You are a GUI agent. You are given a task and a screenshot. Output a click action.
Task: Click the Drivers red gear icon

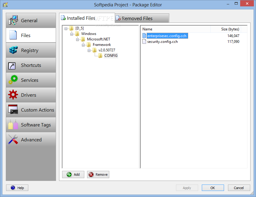click(x=13, y=95)
